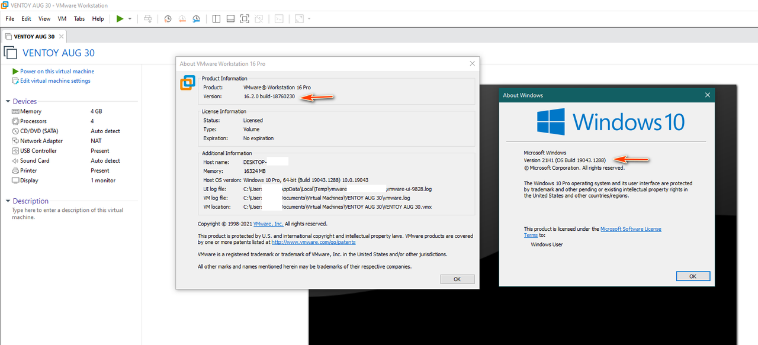Click the Processors device icon

15,121
